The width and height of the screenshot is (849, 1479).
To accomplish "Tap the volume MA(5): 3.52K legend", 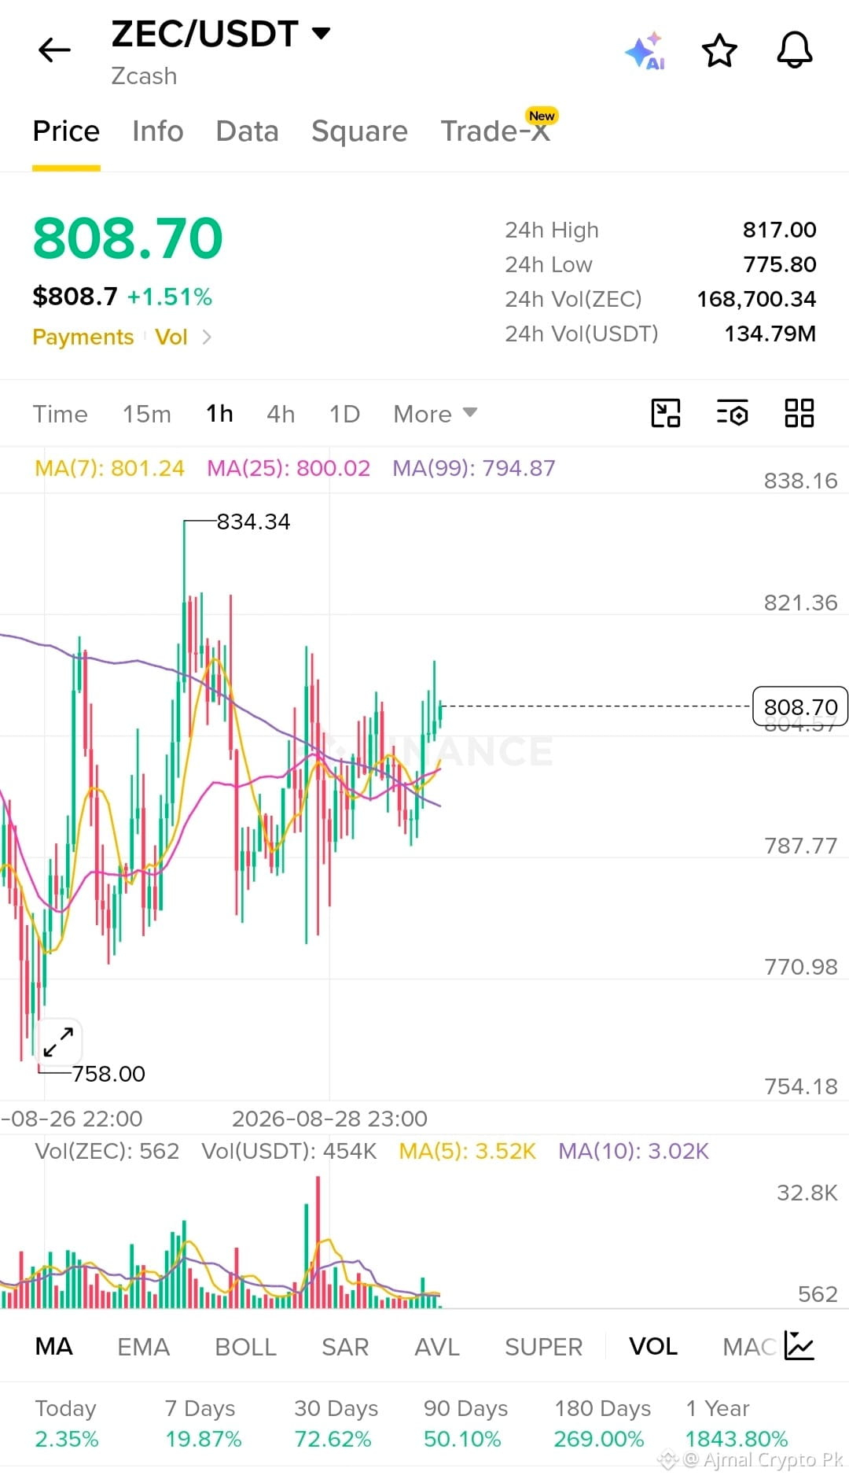I will (x=467, y=1151).
